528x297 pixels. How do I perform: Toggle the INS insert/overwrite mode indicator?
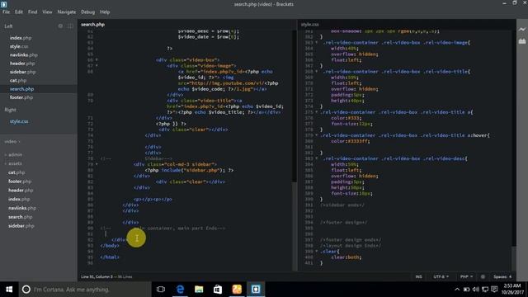(x=418, y=277)
